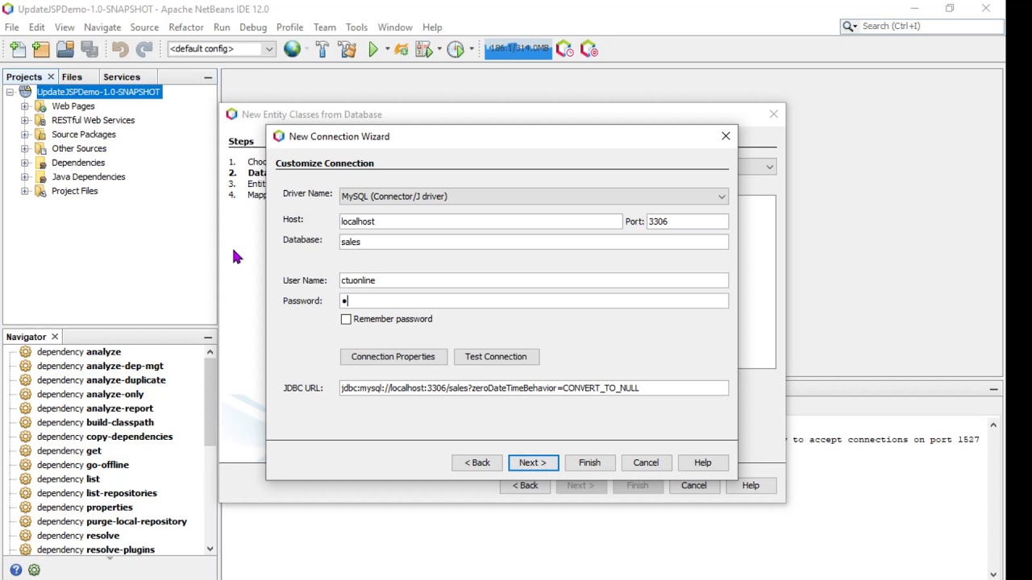Screen dimensions: 1032x580
Task: Click the Profile Project clock icon
Action: click(x=456, y=49)
